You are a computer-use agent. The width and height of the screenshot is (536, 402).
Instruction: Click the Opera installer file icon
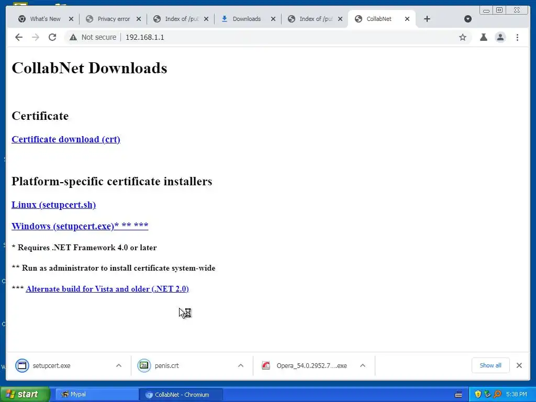coord(266,365)
